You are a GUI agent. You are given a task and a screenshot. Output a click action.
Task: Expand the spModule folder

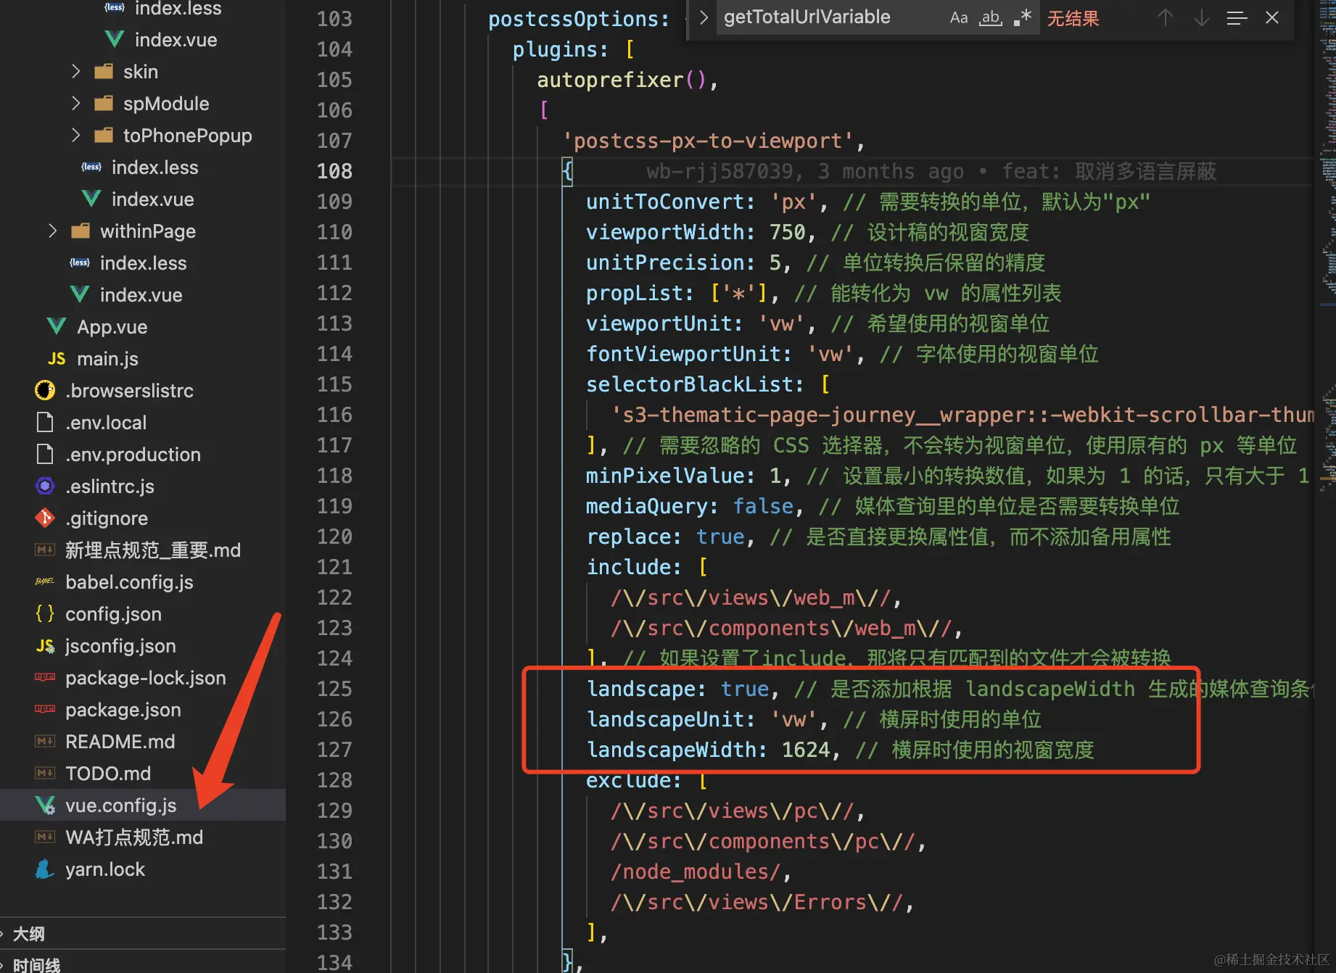coord(75,103)
